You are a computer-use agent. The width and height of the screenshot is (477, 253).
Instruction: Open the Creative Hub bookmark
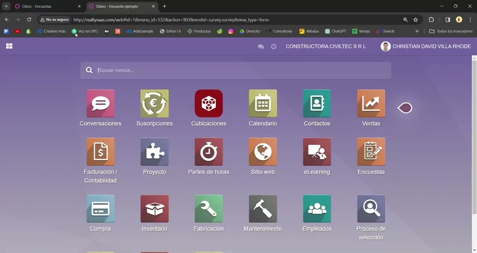[51, 31]
